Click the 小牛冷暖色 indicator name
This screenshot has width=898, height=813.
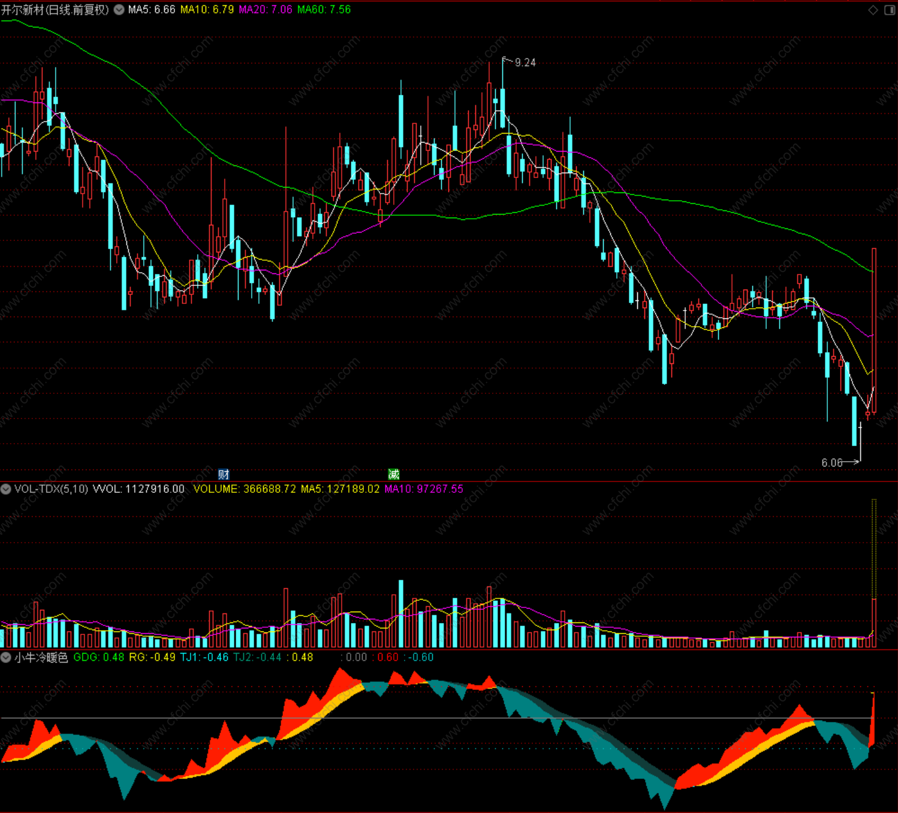(41, 657)
